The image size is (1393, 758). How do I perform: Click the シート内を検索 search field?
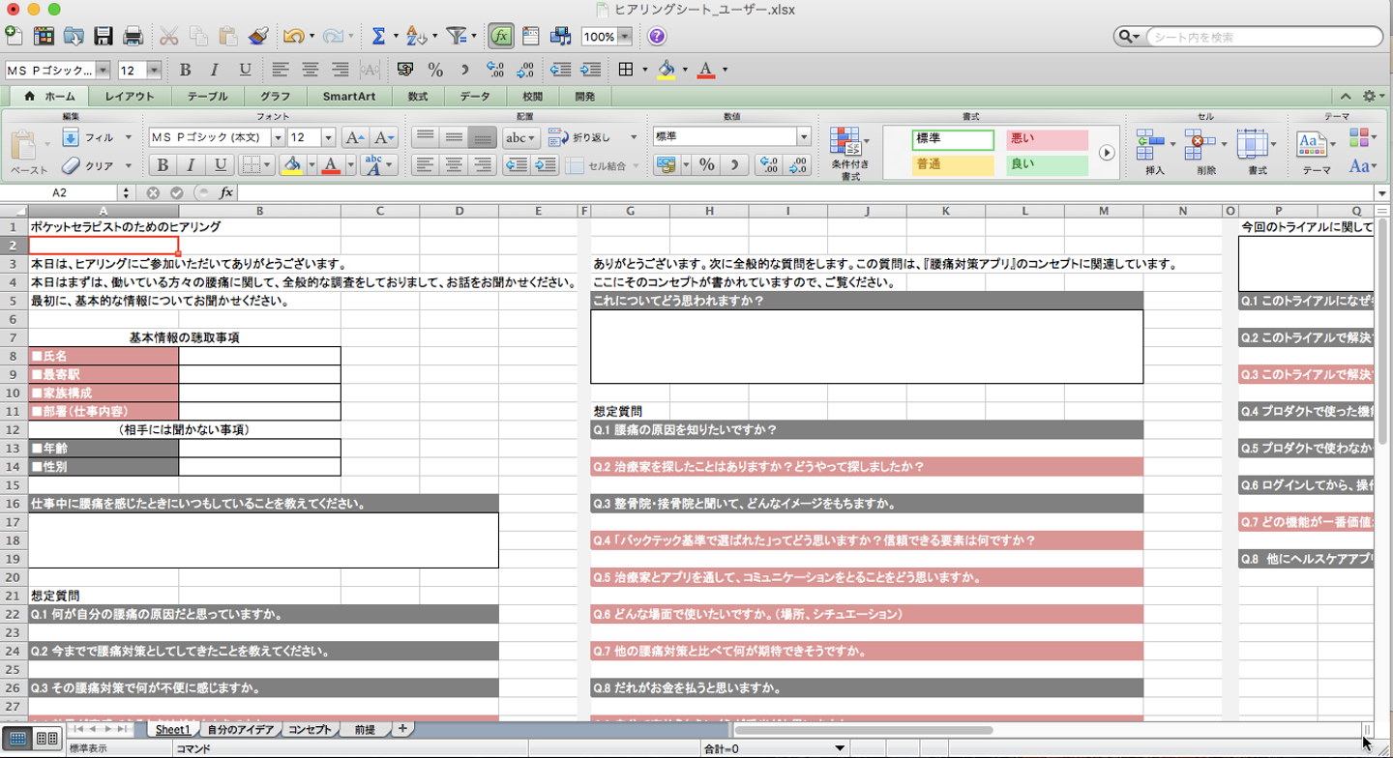(x=1261, y=37)
